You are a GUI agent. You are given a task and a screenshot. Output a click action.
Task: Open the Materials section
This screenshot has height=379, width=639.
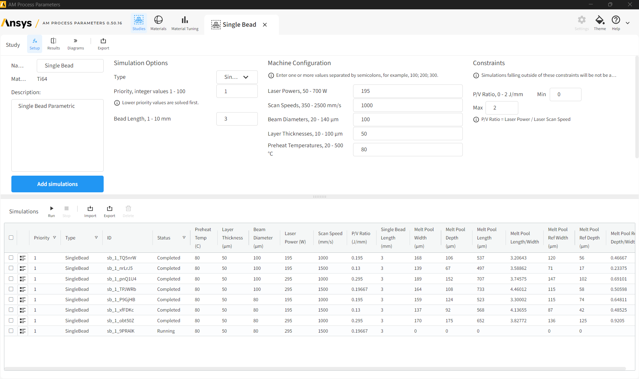pyautogui.click(x=158, y=23)
